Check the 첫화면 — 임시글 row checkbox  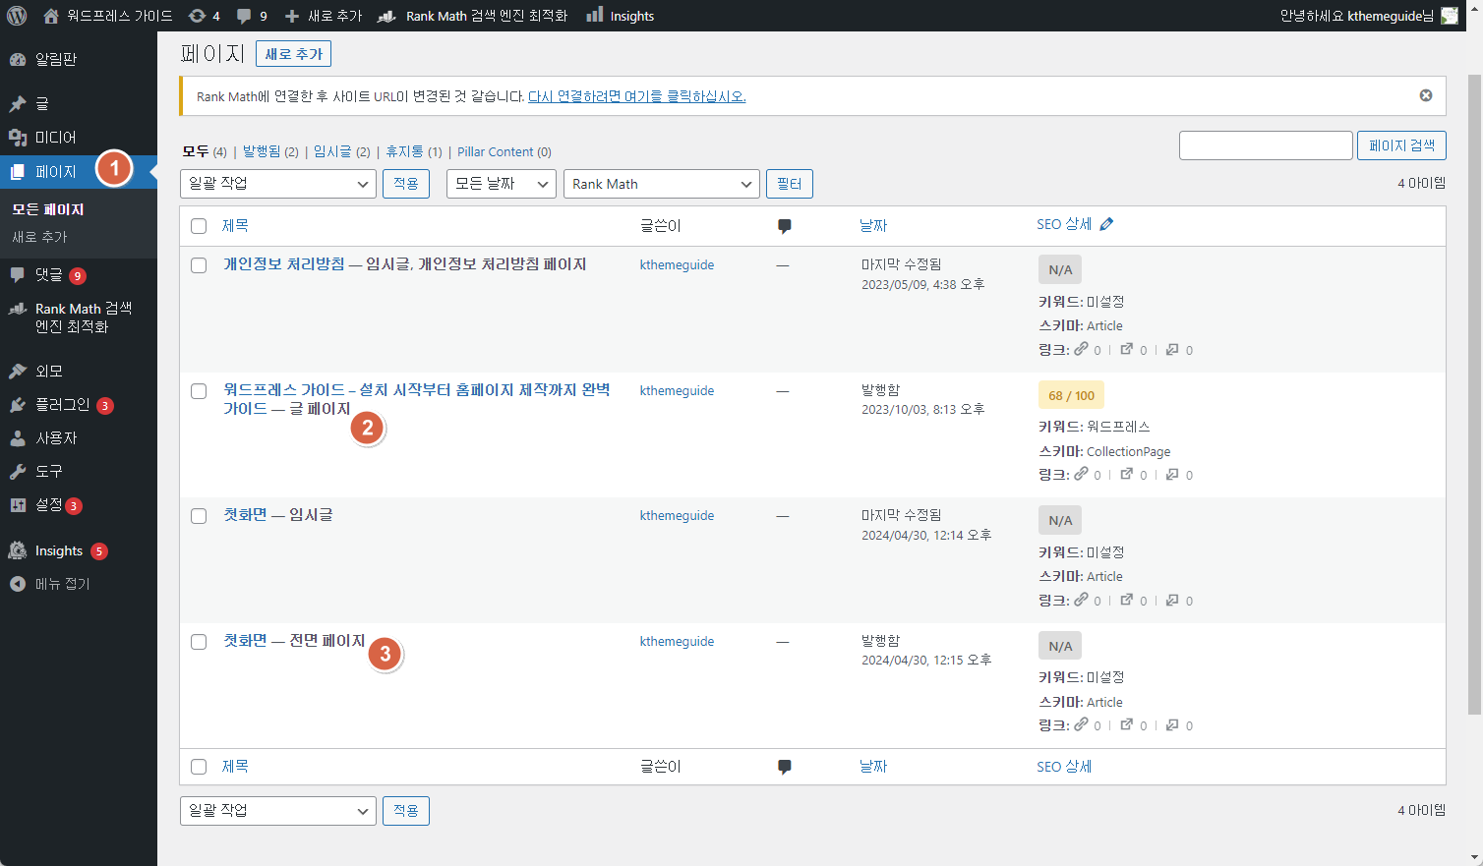[x=199, y=516]
